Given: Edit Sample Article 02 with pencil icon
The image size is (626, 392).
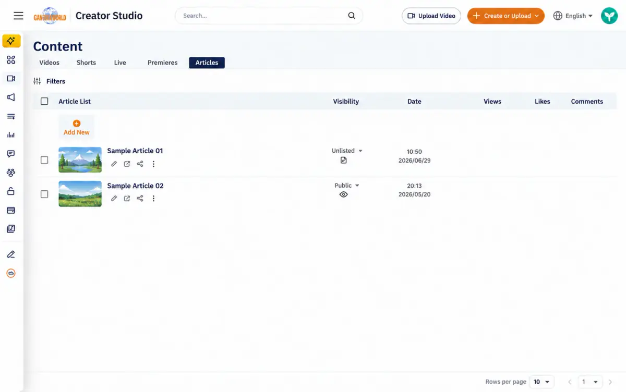Looking at the screenshot, I should click(114, 198).
